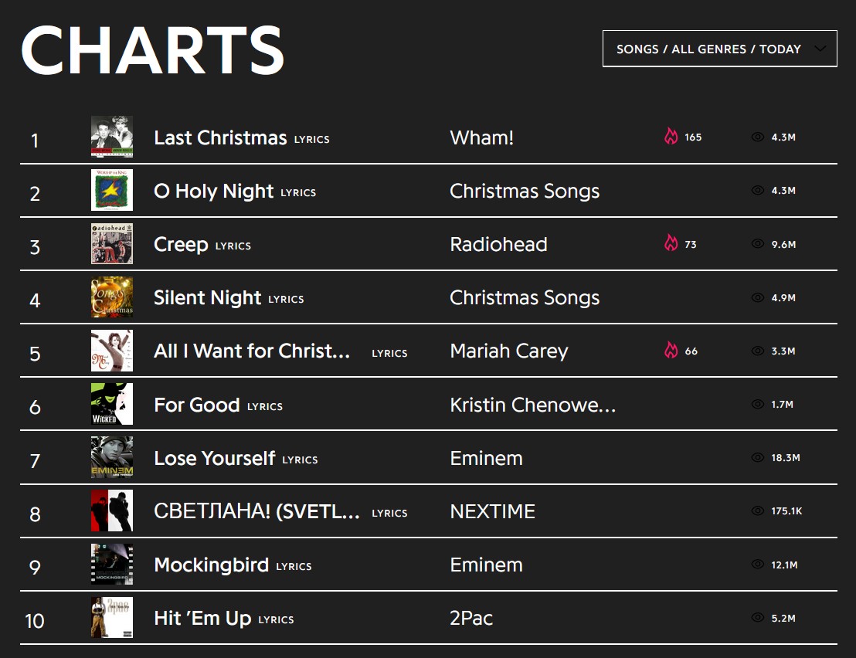Viewport: 856px width, 658px height.
Task: Select the 2Pac artist name
Action: [x=471, y=618]
